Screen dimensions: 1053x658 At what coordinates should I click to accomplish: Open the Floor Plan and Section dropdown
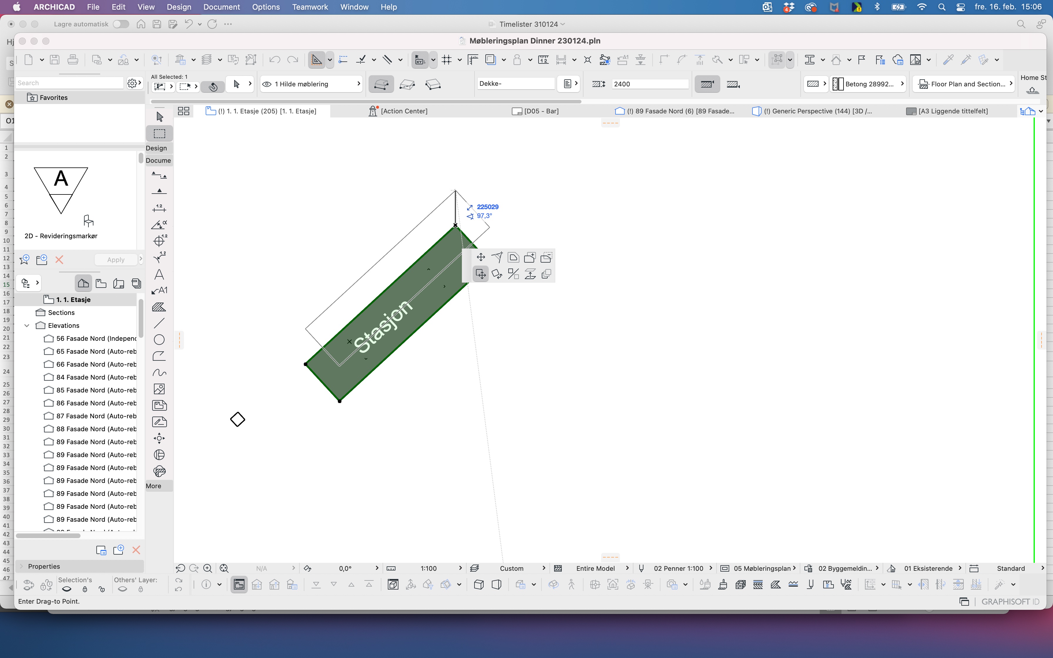click(965, 84)
